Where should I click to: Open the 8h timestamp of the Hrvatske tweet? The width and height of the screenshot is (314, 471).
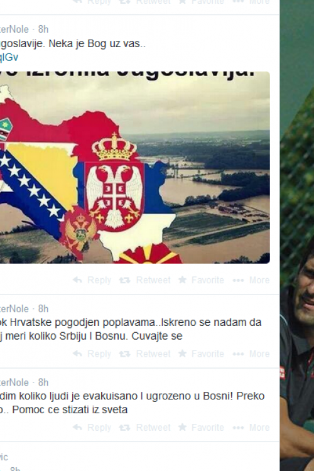coord(43,309)
